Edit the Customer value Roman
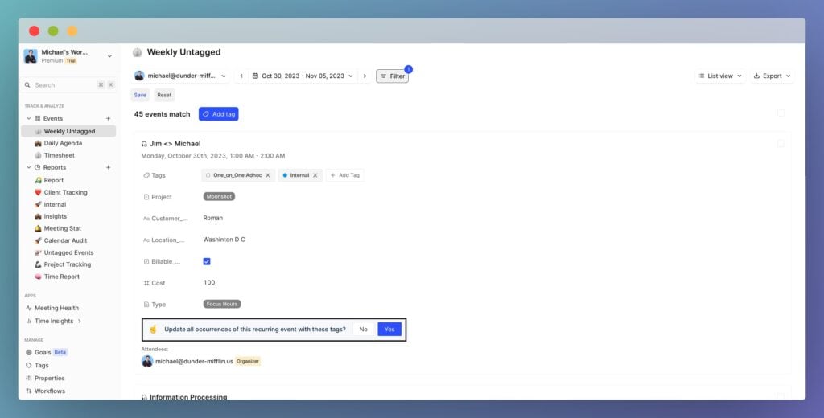Image resolution: width=824 pixels, height=418 pixels. [x=212, y=218]
